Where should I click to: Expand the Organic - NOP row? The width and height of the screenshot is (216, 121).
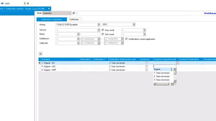click(42, 70)
